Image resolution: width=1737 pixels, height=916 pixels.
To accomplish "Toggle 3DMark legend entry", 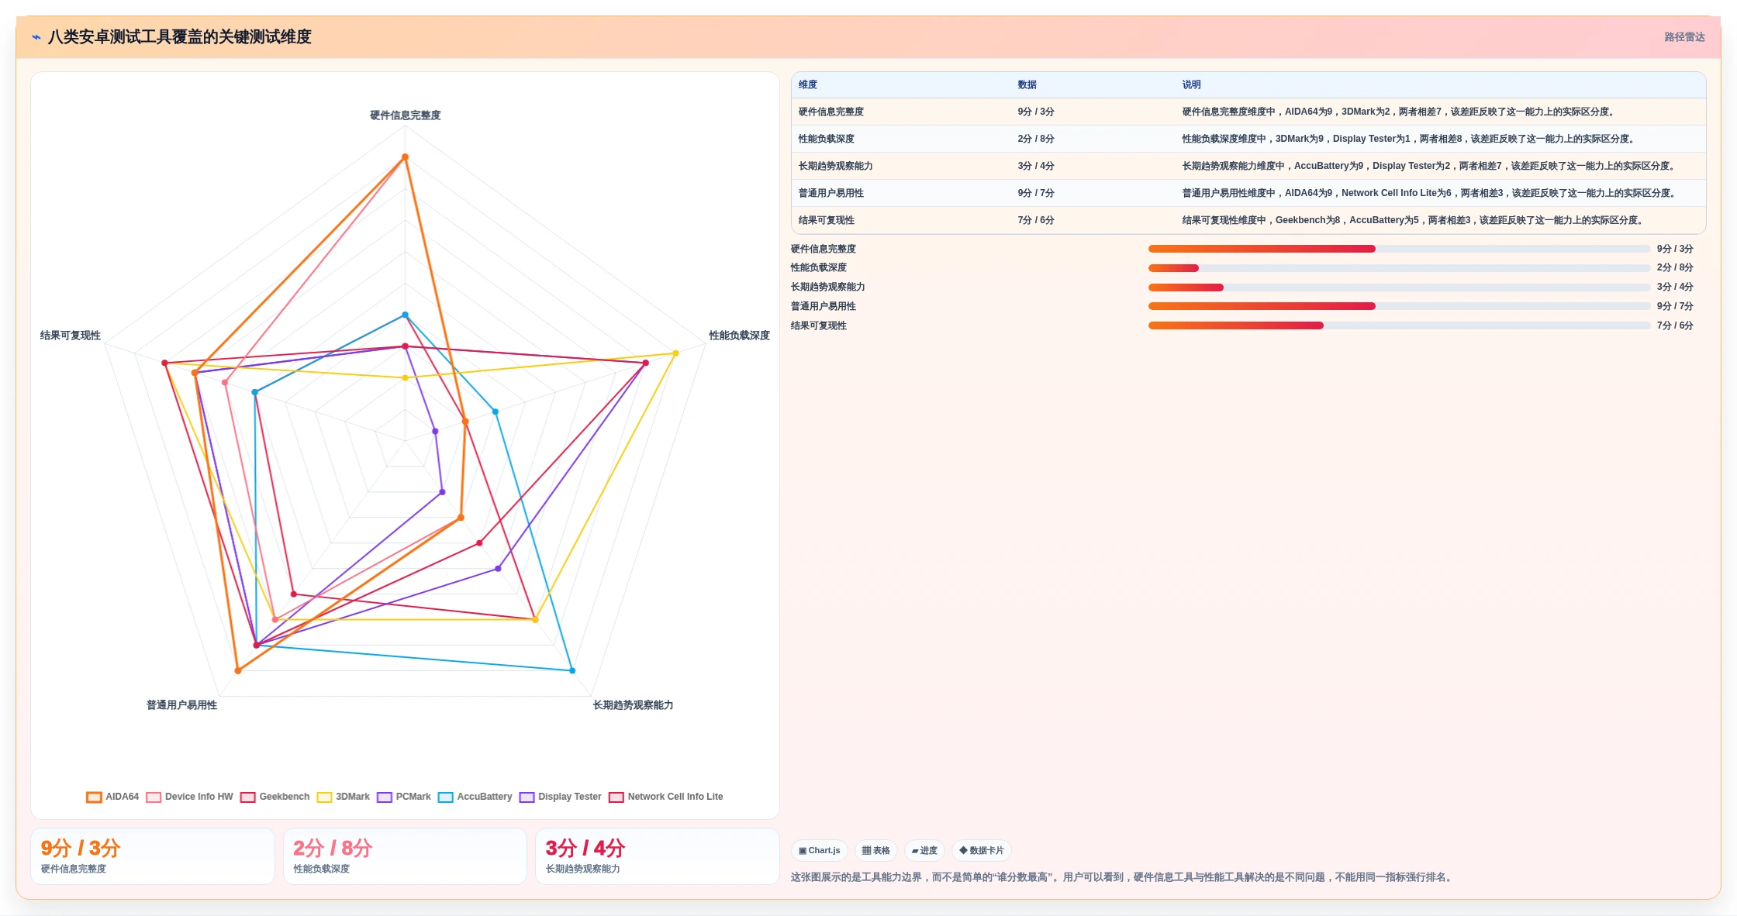I will 343,797.
